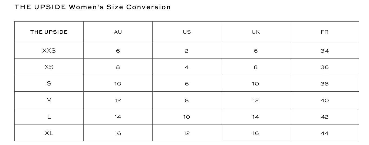Select the FR value 44 cell

coord(325,133)
